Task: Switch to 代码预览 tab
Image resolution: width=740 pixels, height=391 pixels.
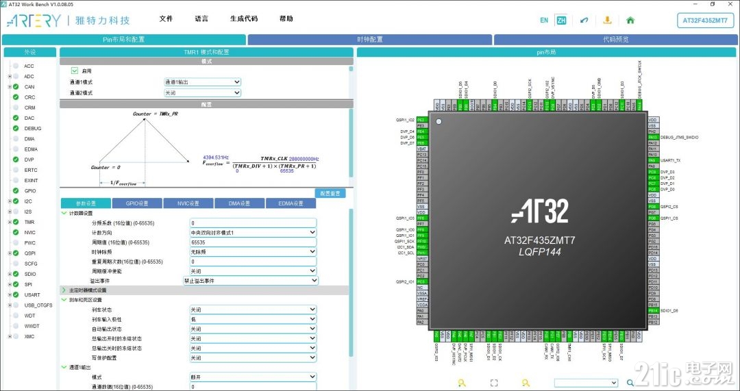Action: click(615, 40)
